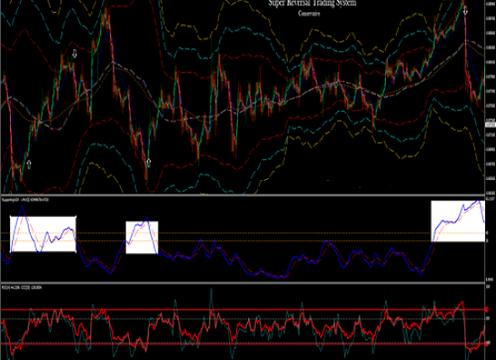Click the blue oscillator peak in right white box
The width and height of the screenshot is (496, 360).
[x=478, y=201]
